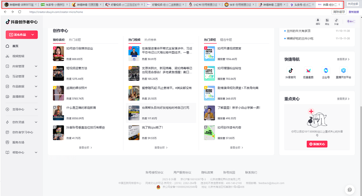This screenshot has height=196, width=362.
Task: Switch to the 小红书 browser tab
Action: coord(204,4)
